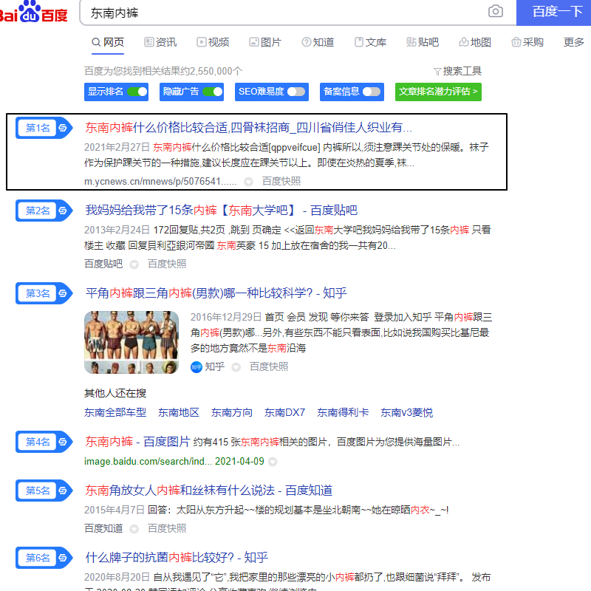
Task: Open 百度快照 of the 百度贴吧 result
Action: point(167,264)
